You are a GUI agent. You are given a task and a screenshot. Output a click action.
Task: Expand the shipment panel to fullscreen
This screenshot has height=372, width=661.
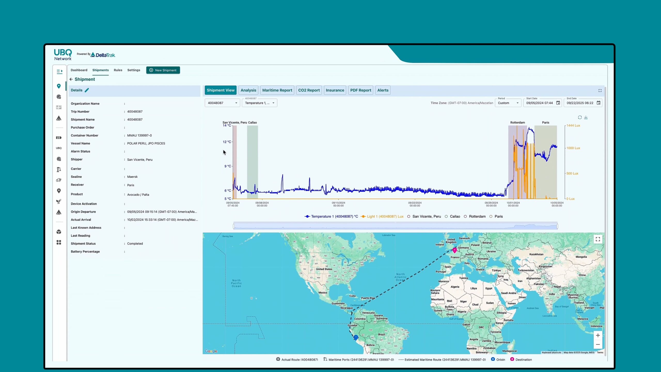tap(600, 91)
